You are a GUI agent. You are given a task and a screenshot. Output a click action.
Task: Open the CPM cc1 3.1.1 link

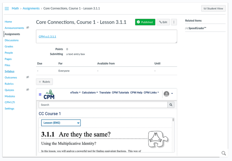click(x=47, y=36)
